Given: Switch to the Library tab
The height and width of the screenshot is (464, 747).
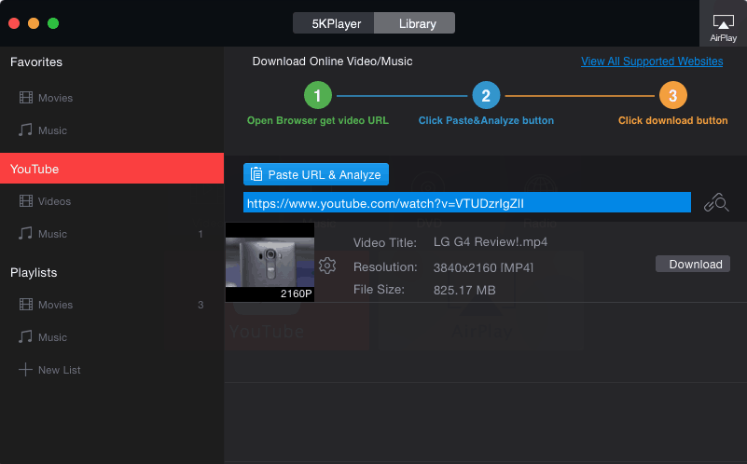Looking at the screenshot, I should 417,23.
